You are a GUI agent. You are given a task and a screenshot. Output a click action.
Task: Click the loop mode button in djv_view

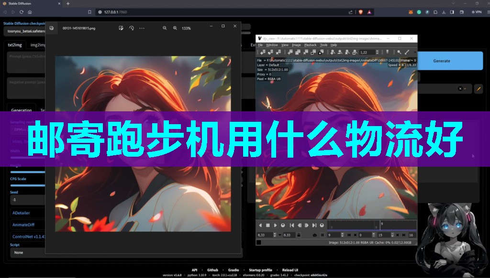click(x=315, y=235)
